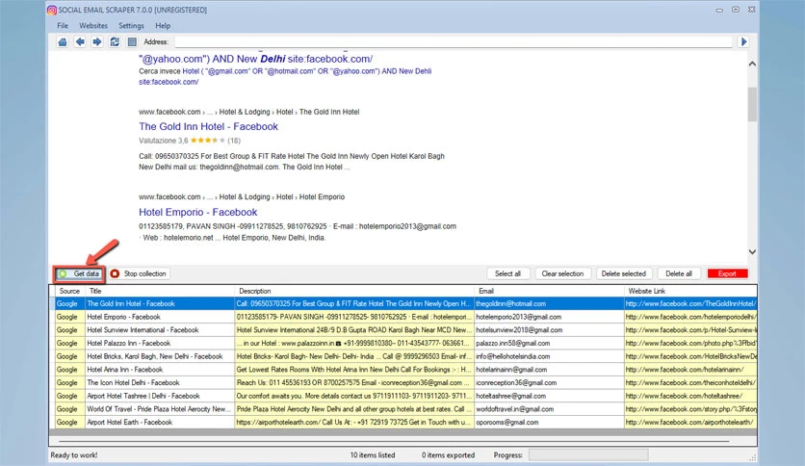The image size is (805, 466).
Task: Click website link cell for theiconhoteldelhi
Action: point(690,383)
